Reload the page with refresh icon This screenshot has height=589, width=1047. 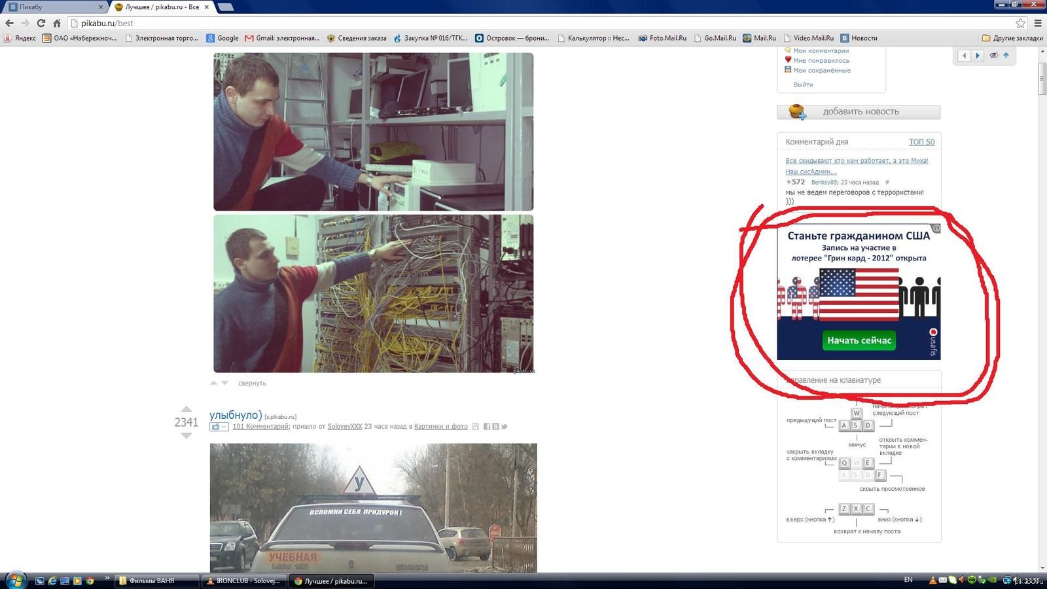point(41,23)
